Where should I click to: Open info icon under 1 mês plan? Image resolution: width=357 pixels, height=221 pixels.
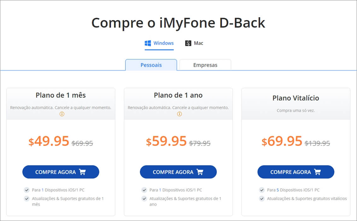(x=62, y=114)
